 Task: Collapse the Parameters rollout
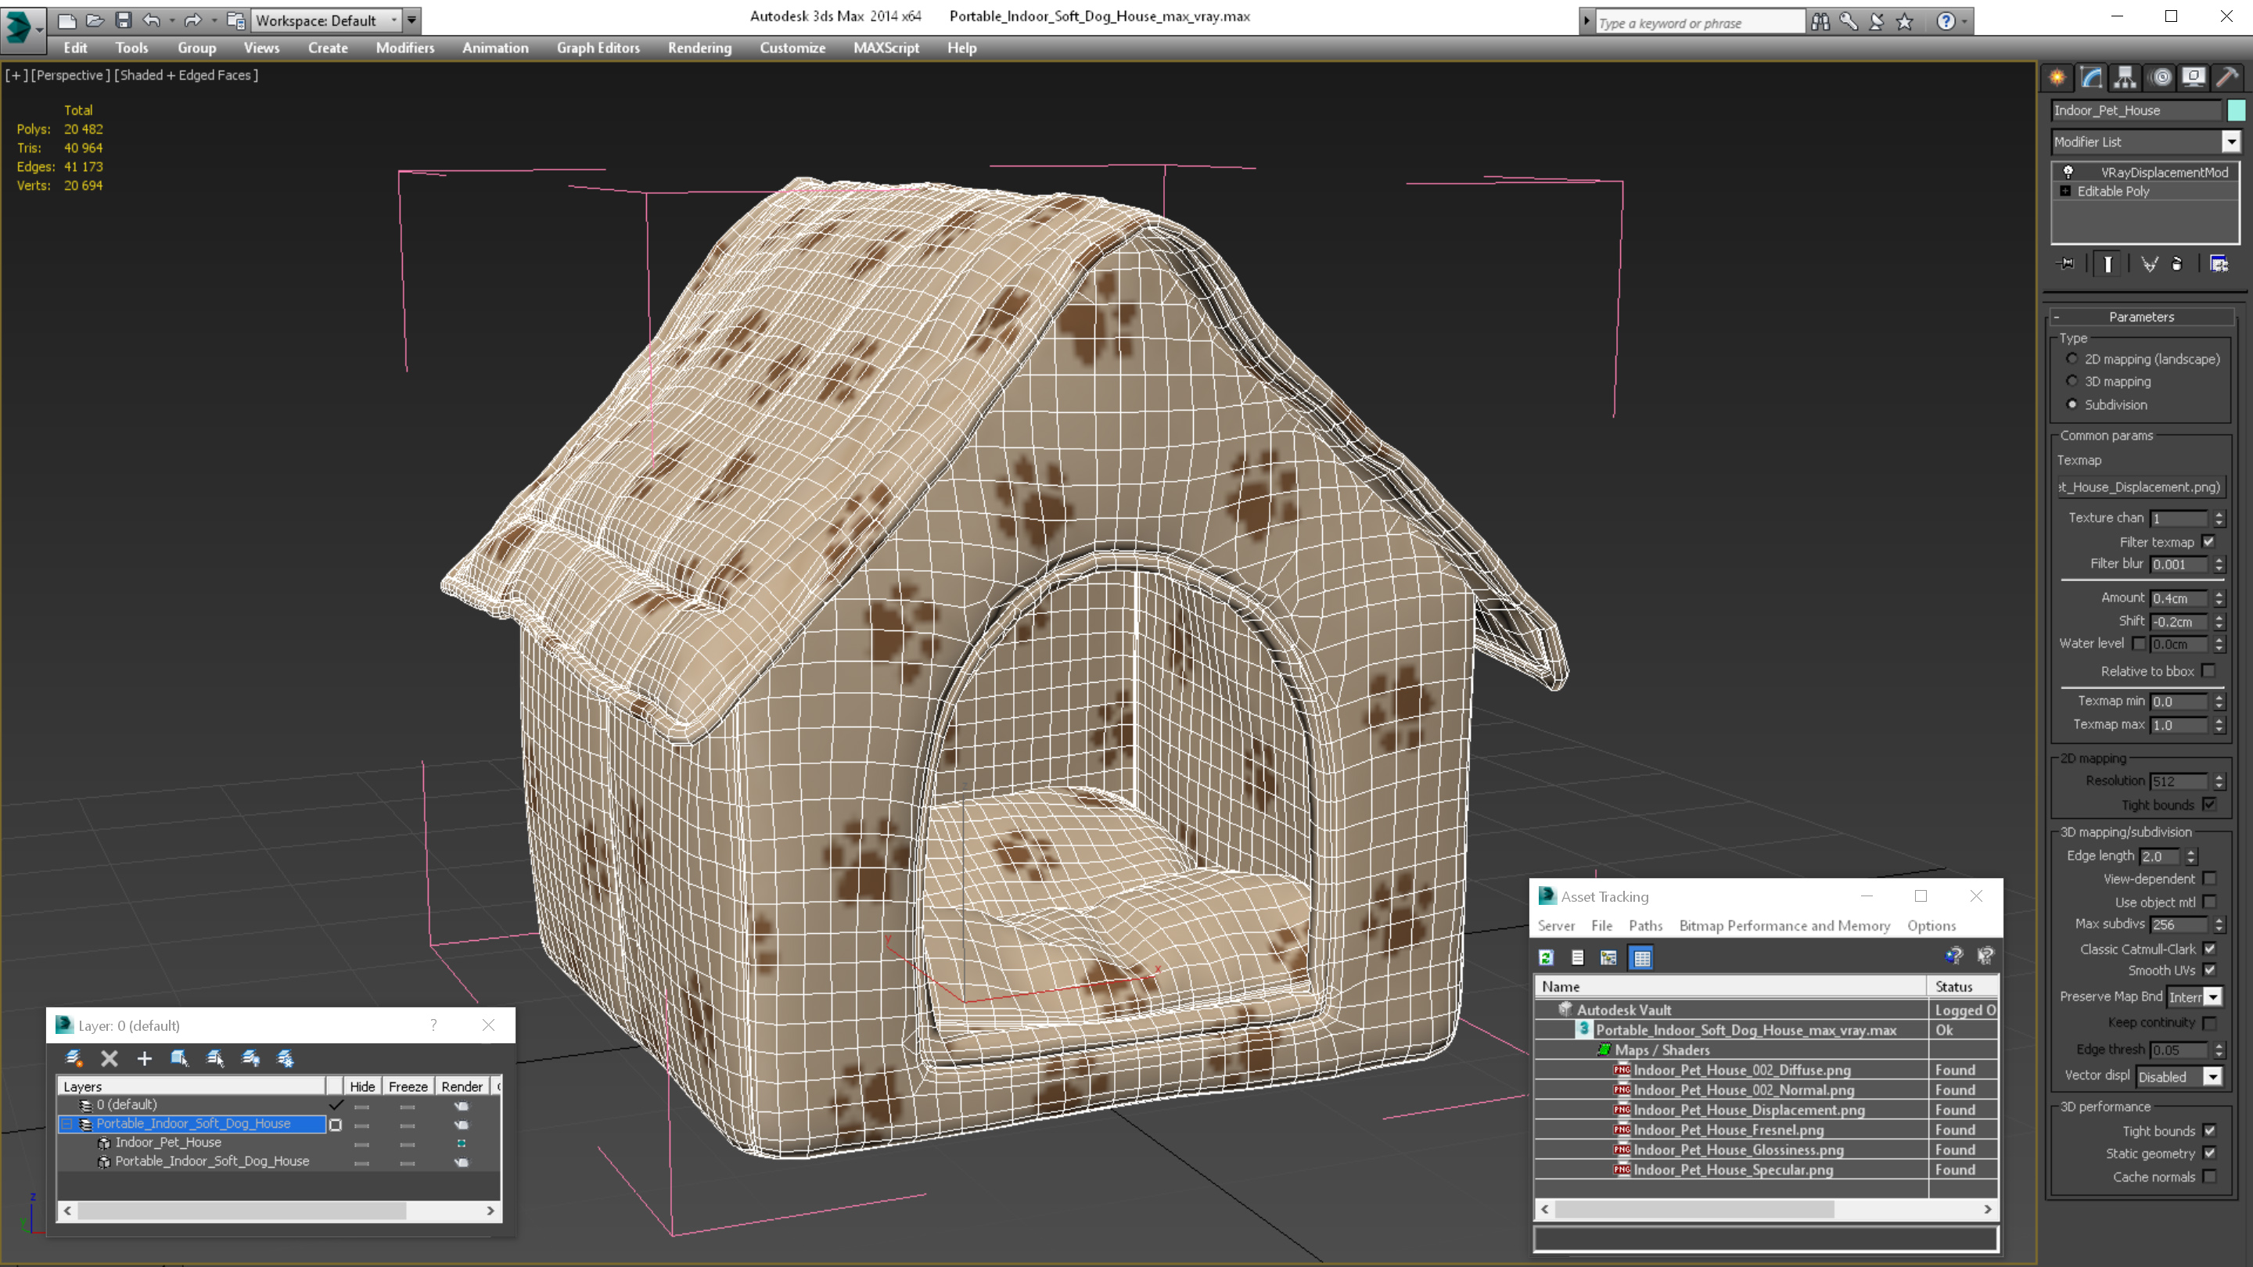point(2142,317)
